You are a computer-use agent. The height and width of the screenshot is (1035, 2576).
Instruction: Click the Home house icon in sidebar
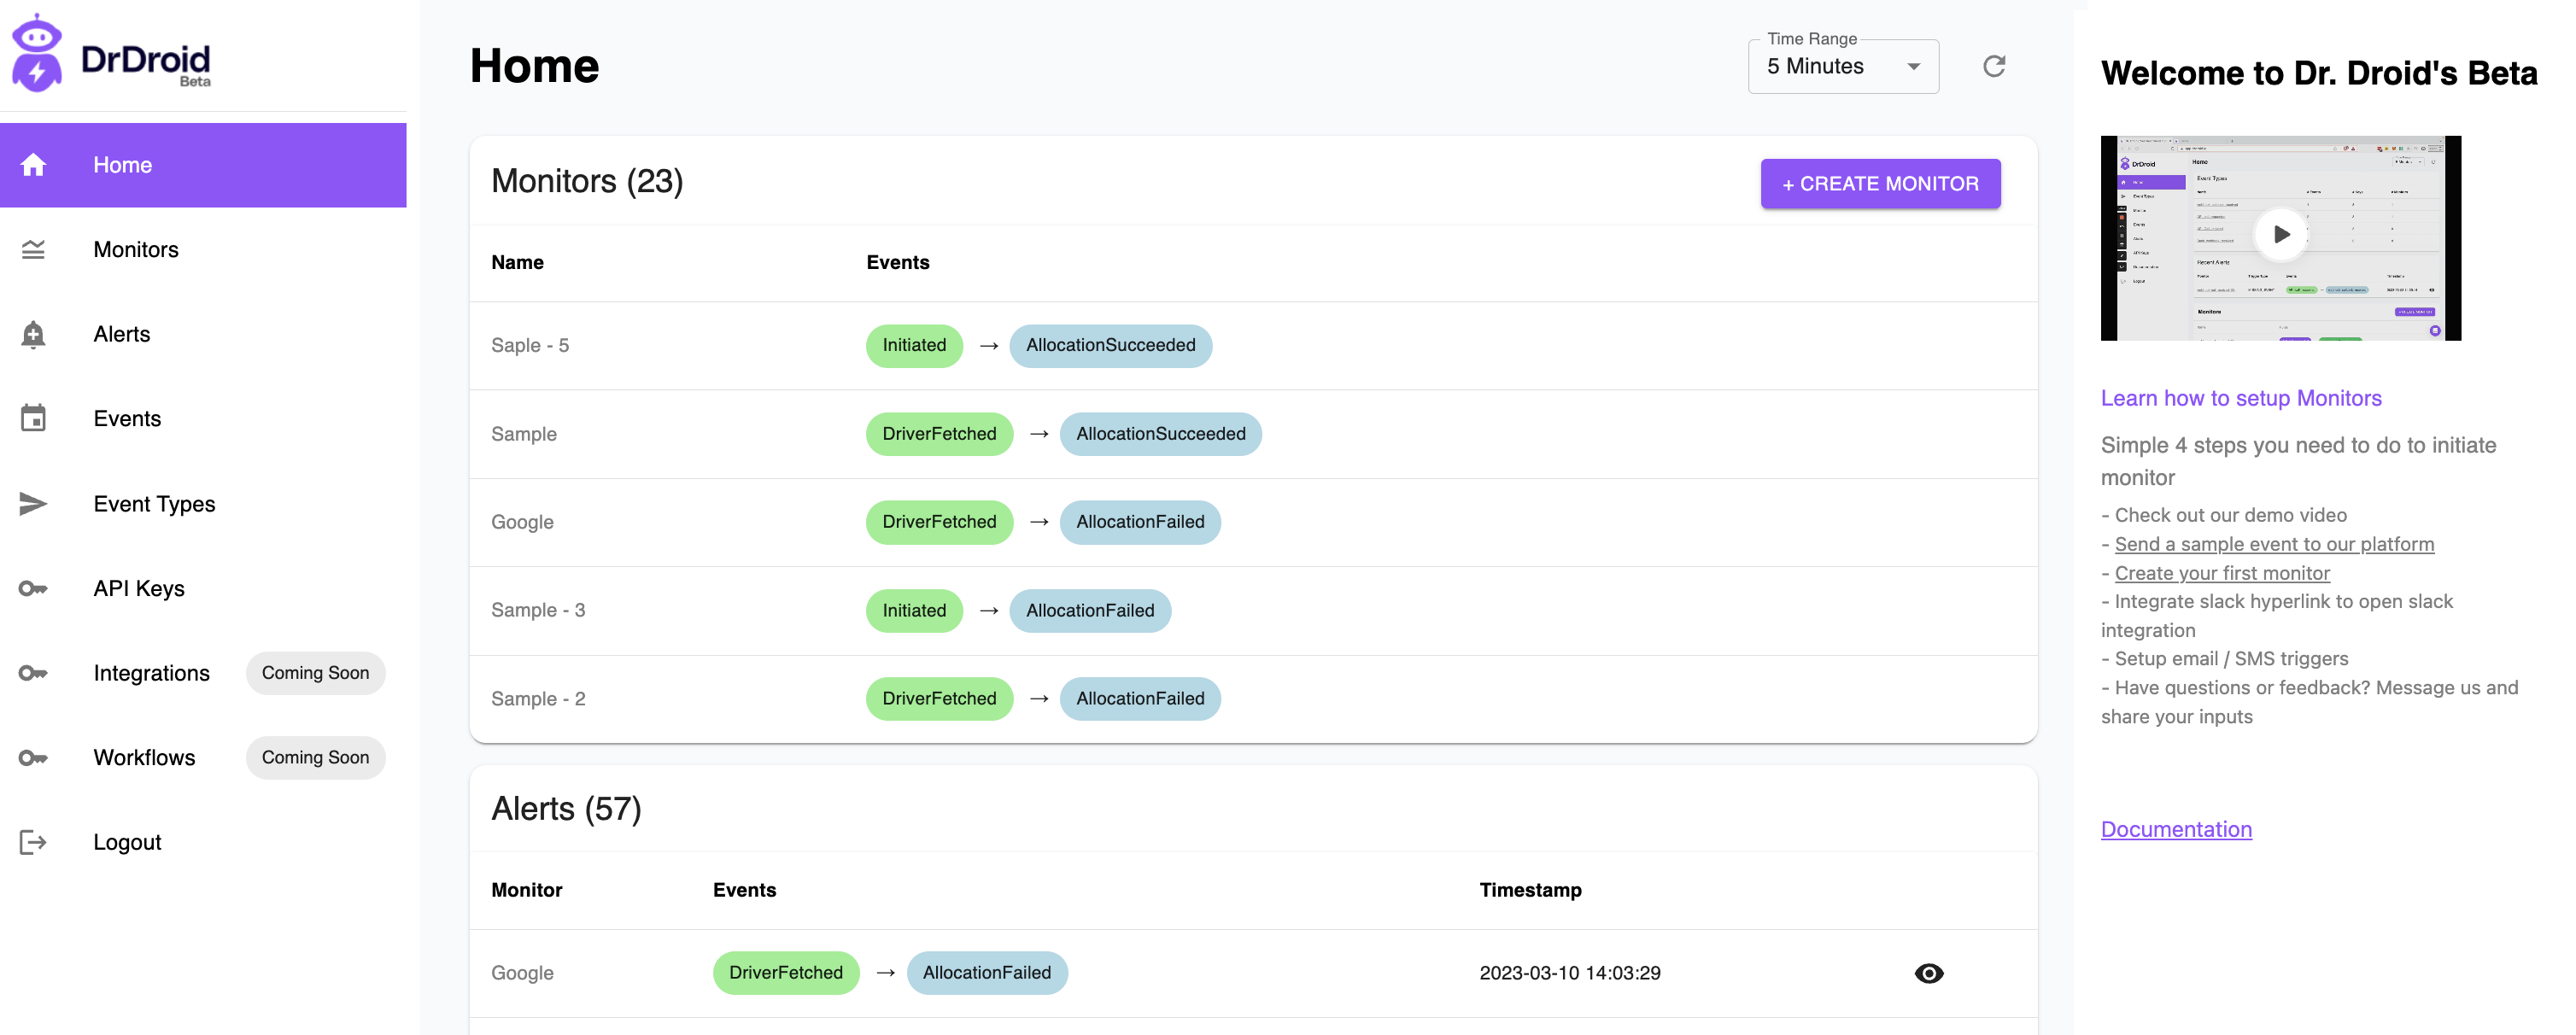click(33, 165)
